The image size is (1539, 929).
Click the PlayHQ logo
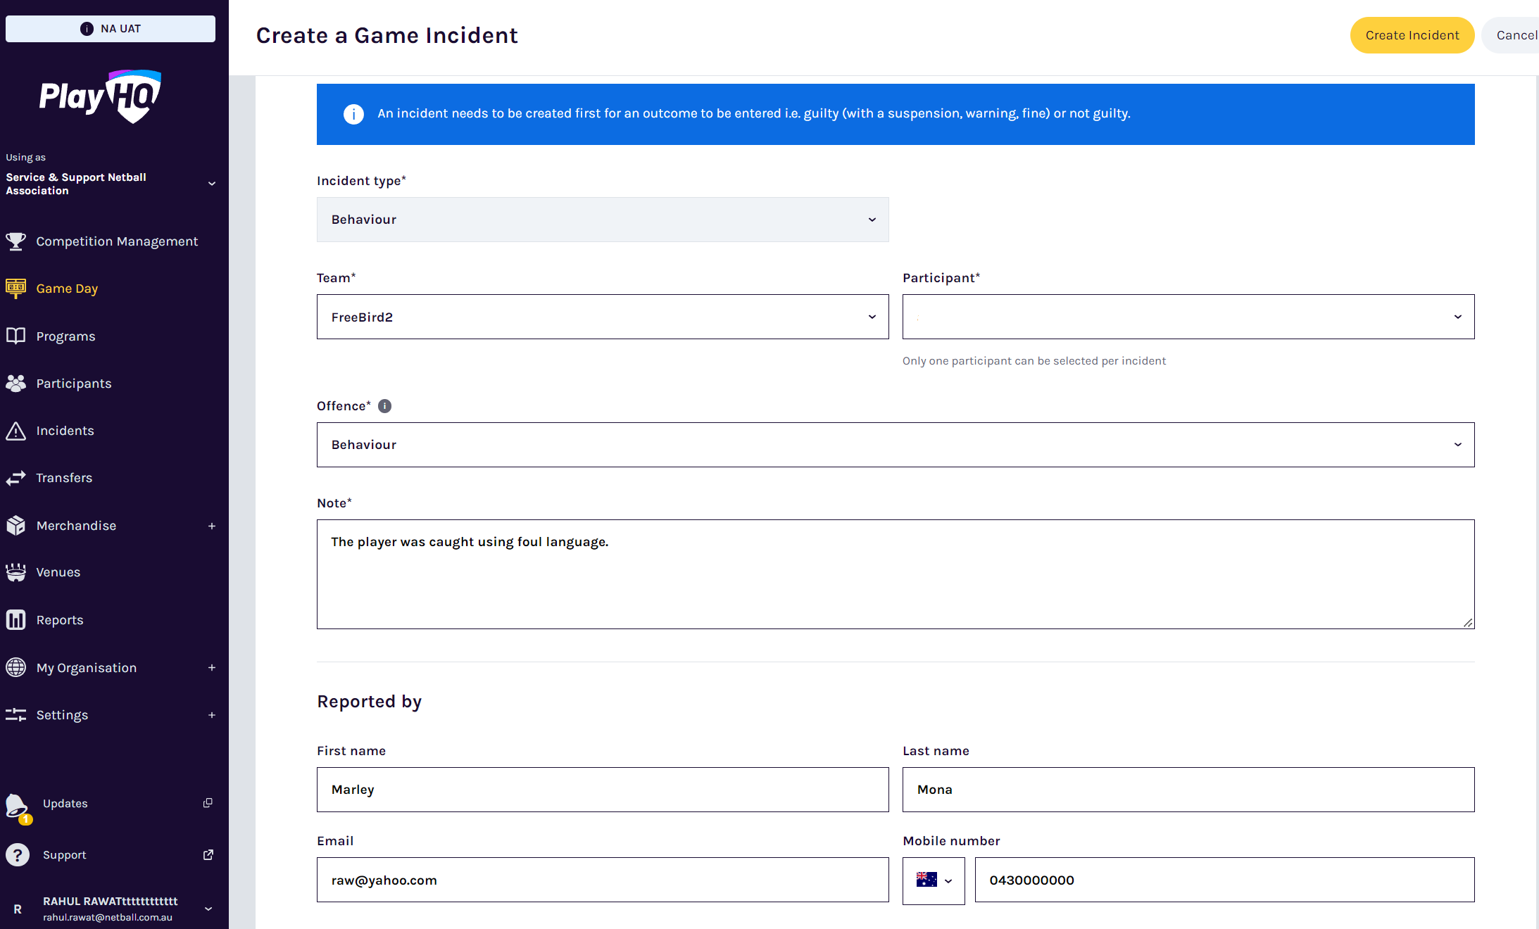tap(101, 96)
